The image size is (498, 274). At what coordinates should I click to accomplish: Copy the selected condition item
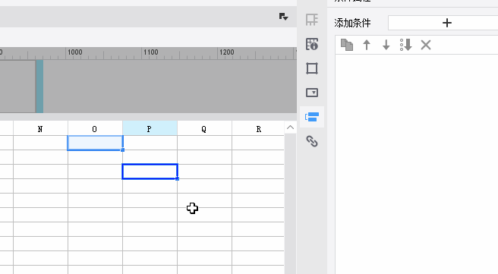pos(347,45)
